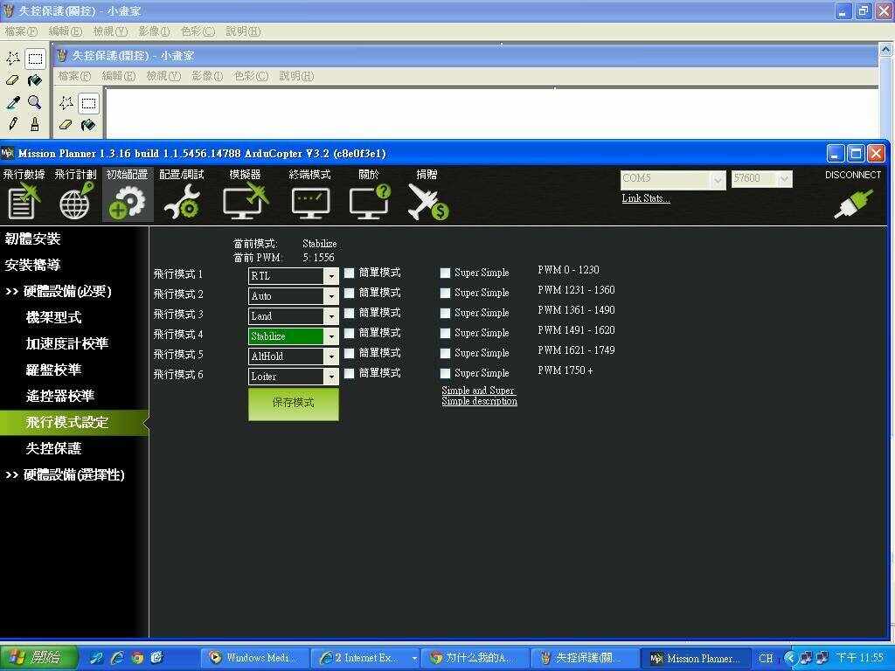Open the Loiter flight mode 6 dropdown
This screenshot has width=895, height=671.
coord(330,377)
